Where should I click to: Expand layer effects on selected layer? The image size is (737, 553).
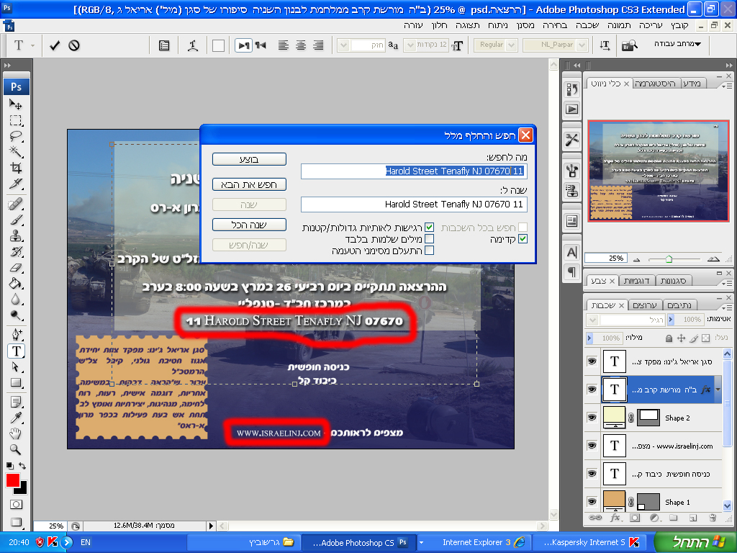tap(718, 390)
